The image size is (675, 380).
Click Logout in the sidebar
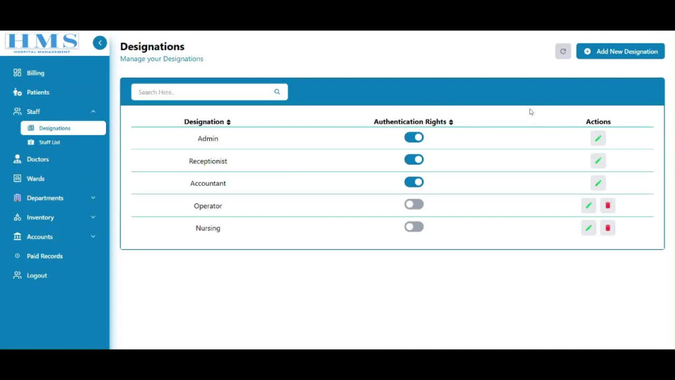click(37, 275)
